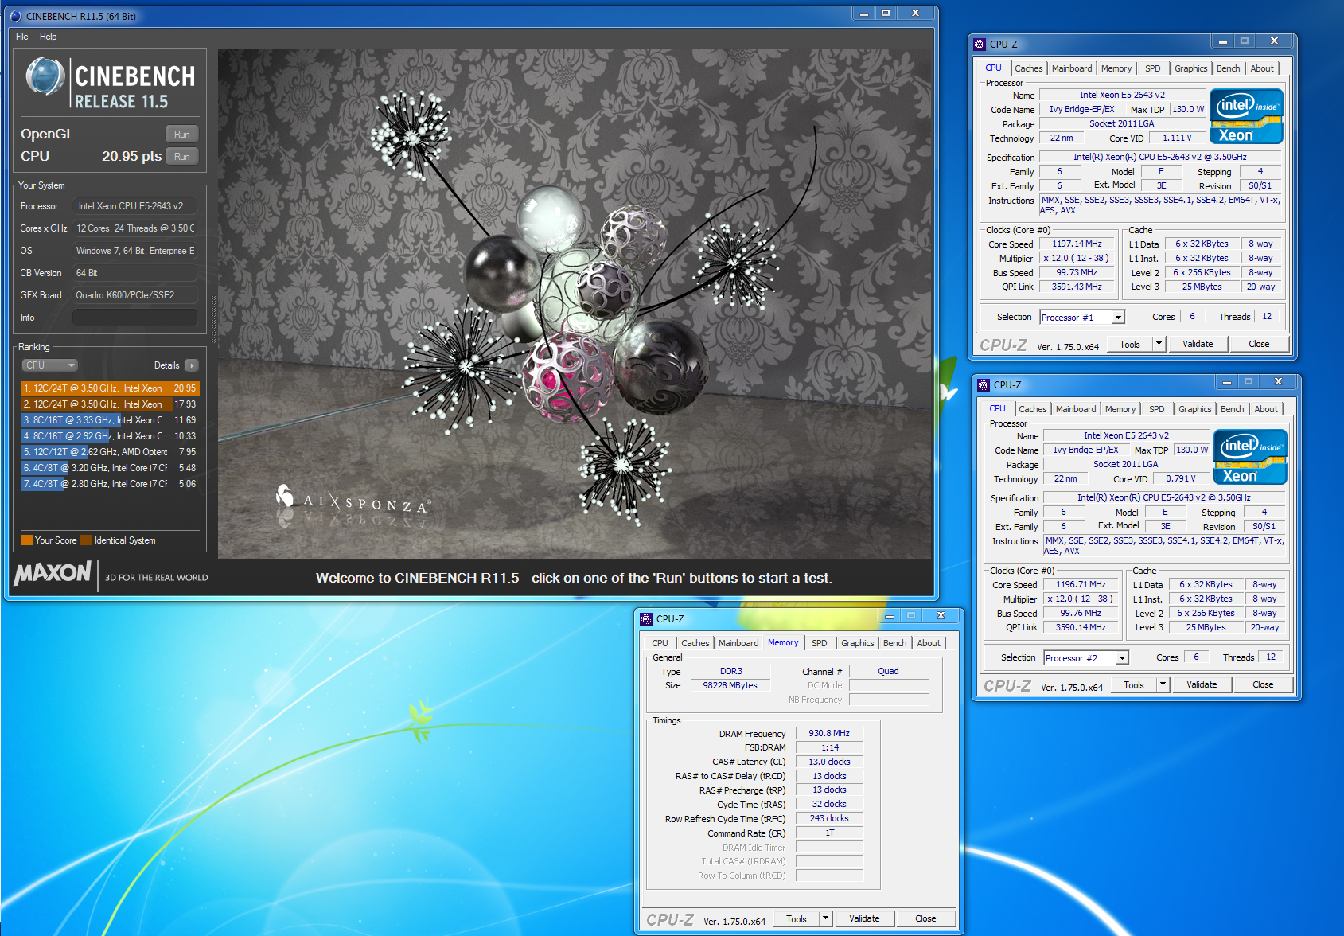Open Processor #2 selection dropdown

pos(1122,658)
